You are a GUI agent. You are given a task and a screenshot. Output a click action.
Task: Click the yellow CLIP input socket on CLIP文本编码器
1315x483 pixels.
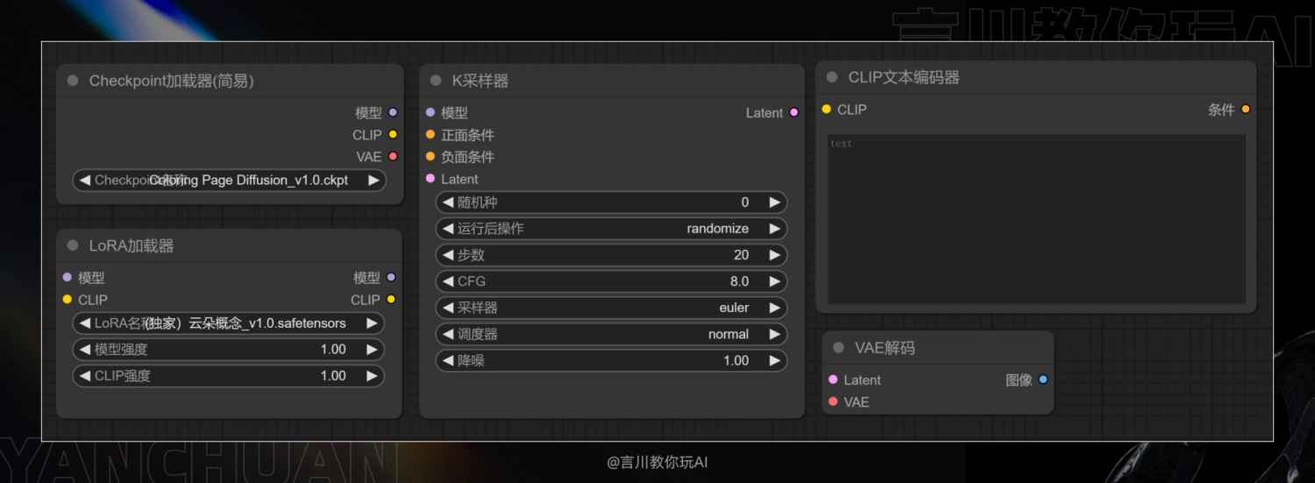coord(827,109)
